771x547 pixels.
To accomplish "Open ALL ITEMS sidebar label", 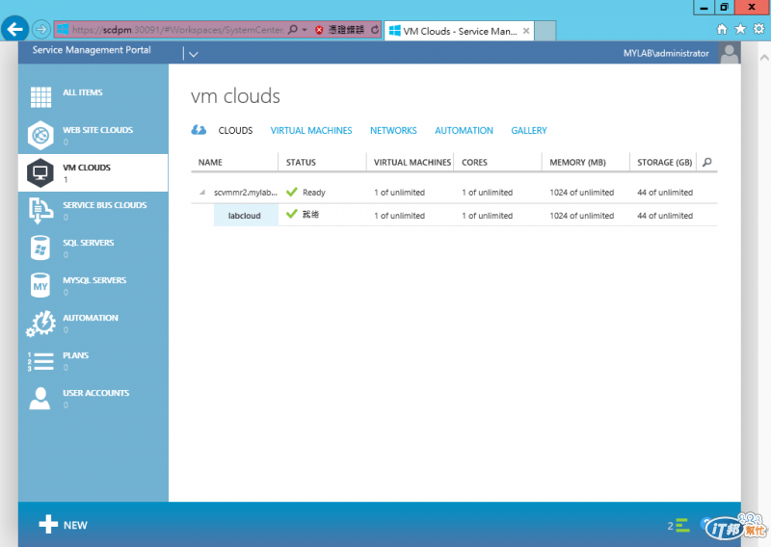I will (83, 92).
